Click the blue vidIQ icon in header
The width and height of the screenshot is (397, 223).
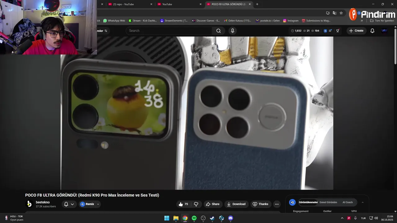325,31
